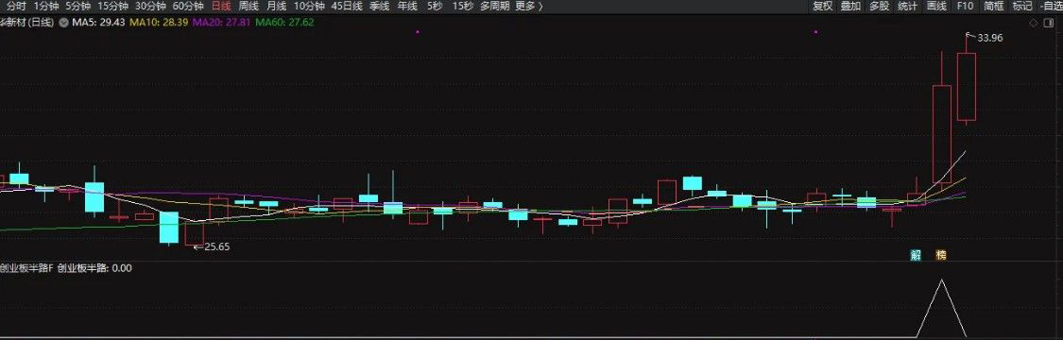Image resolution: width=1063 pixels, height=340 pixels.
Task: Click the 标记 mark button
Action: click(1022, 6)
